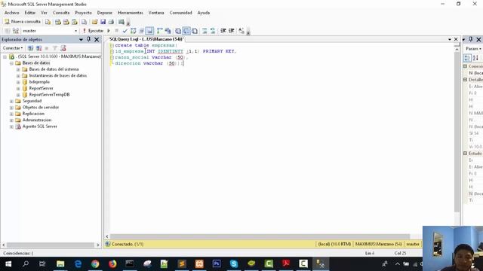Click the increase indent icon
Screen dimensions: 483x271
pyautogui.click(x=232, y=31)
